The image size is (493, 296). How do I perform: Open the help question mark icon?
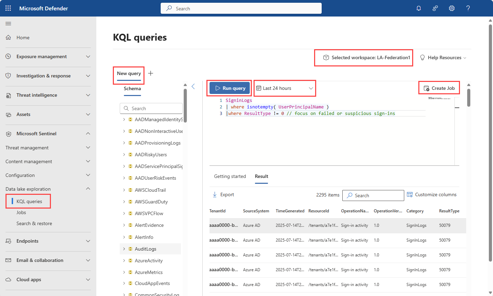point(468,8)
